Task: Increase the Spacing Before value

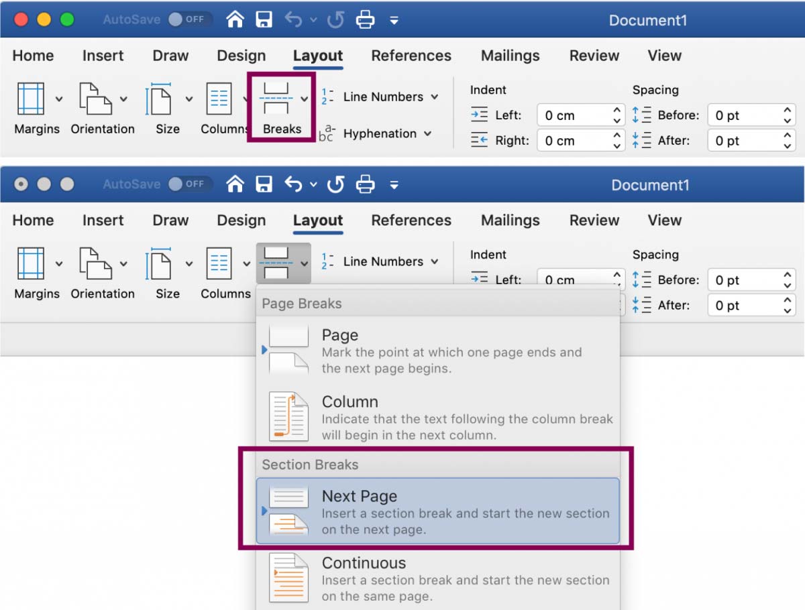Action: (788, 110)
